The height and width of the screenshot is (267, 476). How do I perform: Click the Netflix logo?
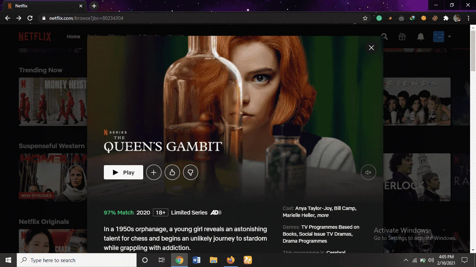click(35, 37)
